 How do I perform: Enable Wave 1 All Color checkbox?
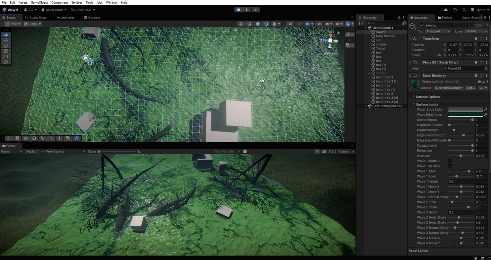(450, 166)
